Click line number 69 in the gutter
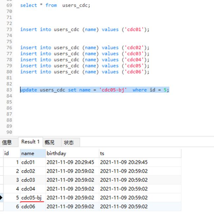The height and width of the screenshot is (219, 214). (x=9, y=6)
